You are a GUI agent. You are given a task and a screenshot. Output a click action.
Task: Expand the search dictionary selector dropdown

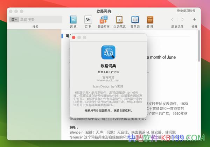coord(14,20)
